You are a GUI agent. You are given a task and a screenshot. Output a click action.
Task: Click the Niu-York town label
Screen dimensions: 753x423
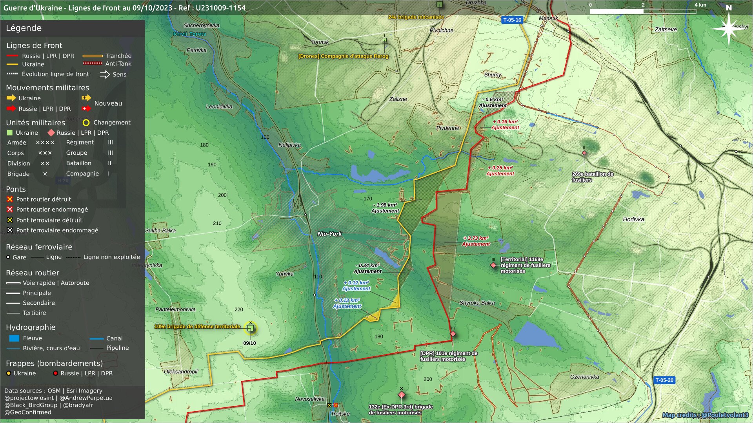pyautogui.click(x=329, y=234)
